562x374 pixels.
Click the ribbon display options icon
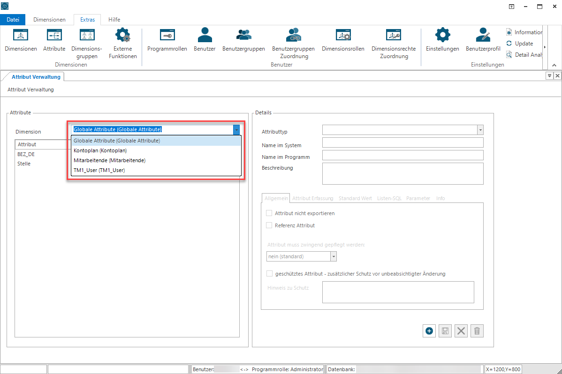[x=511, y=7]
